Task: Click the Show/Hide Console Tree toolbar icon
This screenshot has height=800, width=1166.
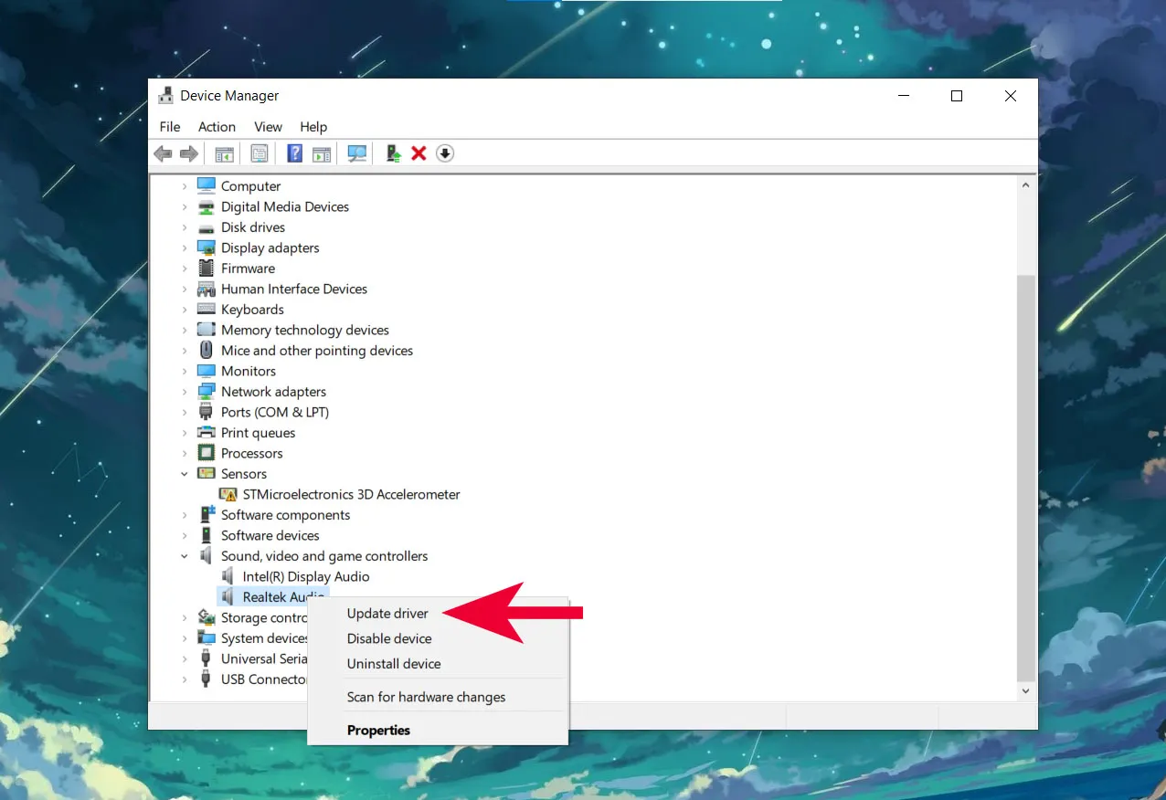Action: pos(224,153)
